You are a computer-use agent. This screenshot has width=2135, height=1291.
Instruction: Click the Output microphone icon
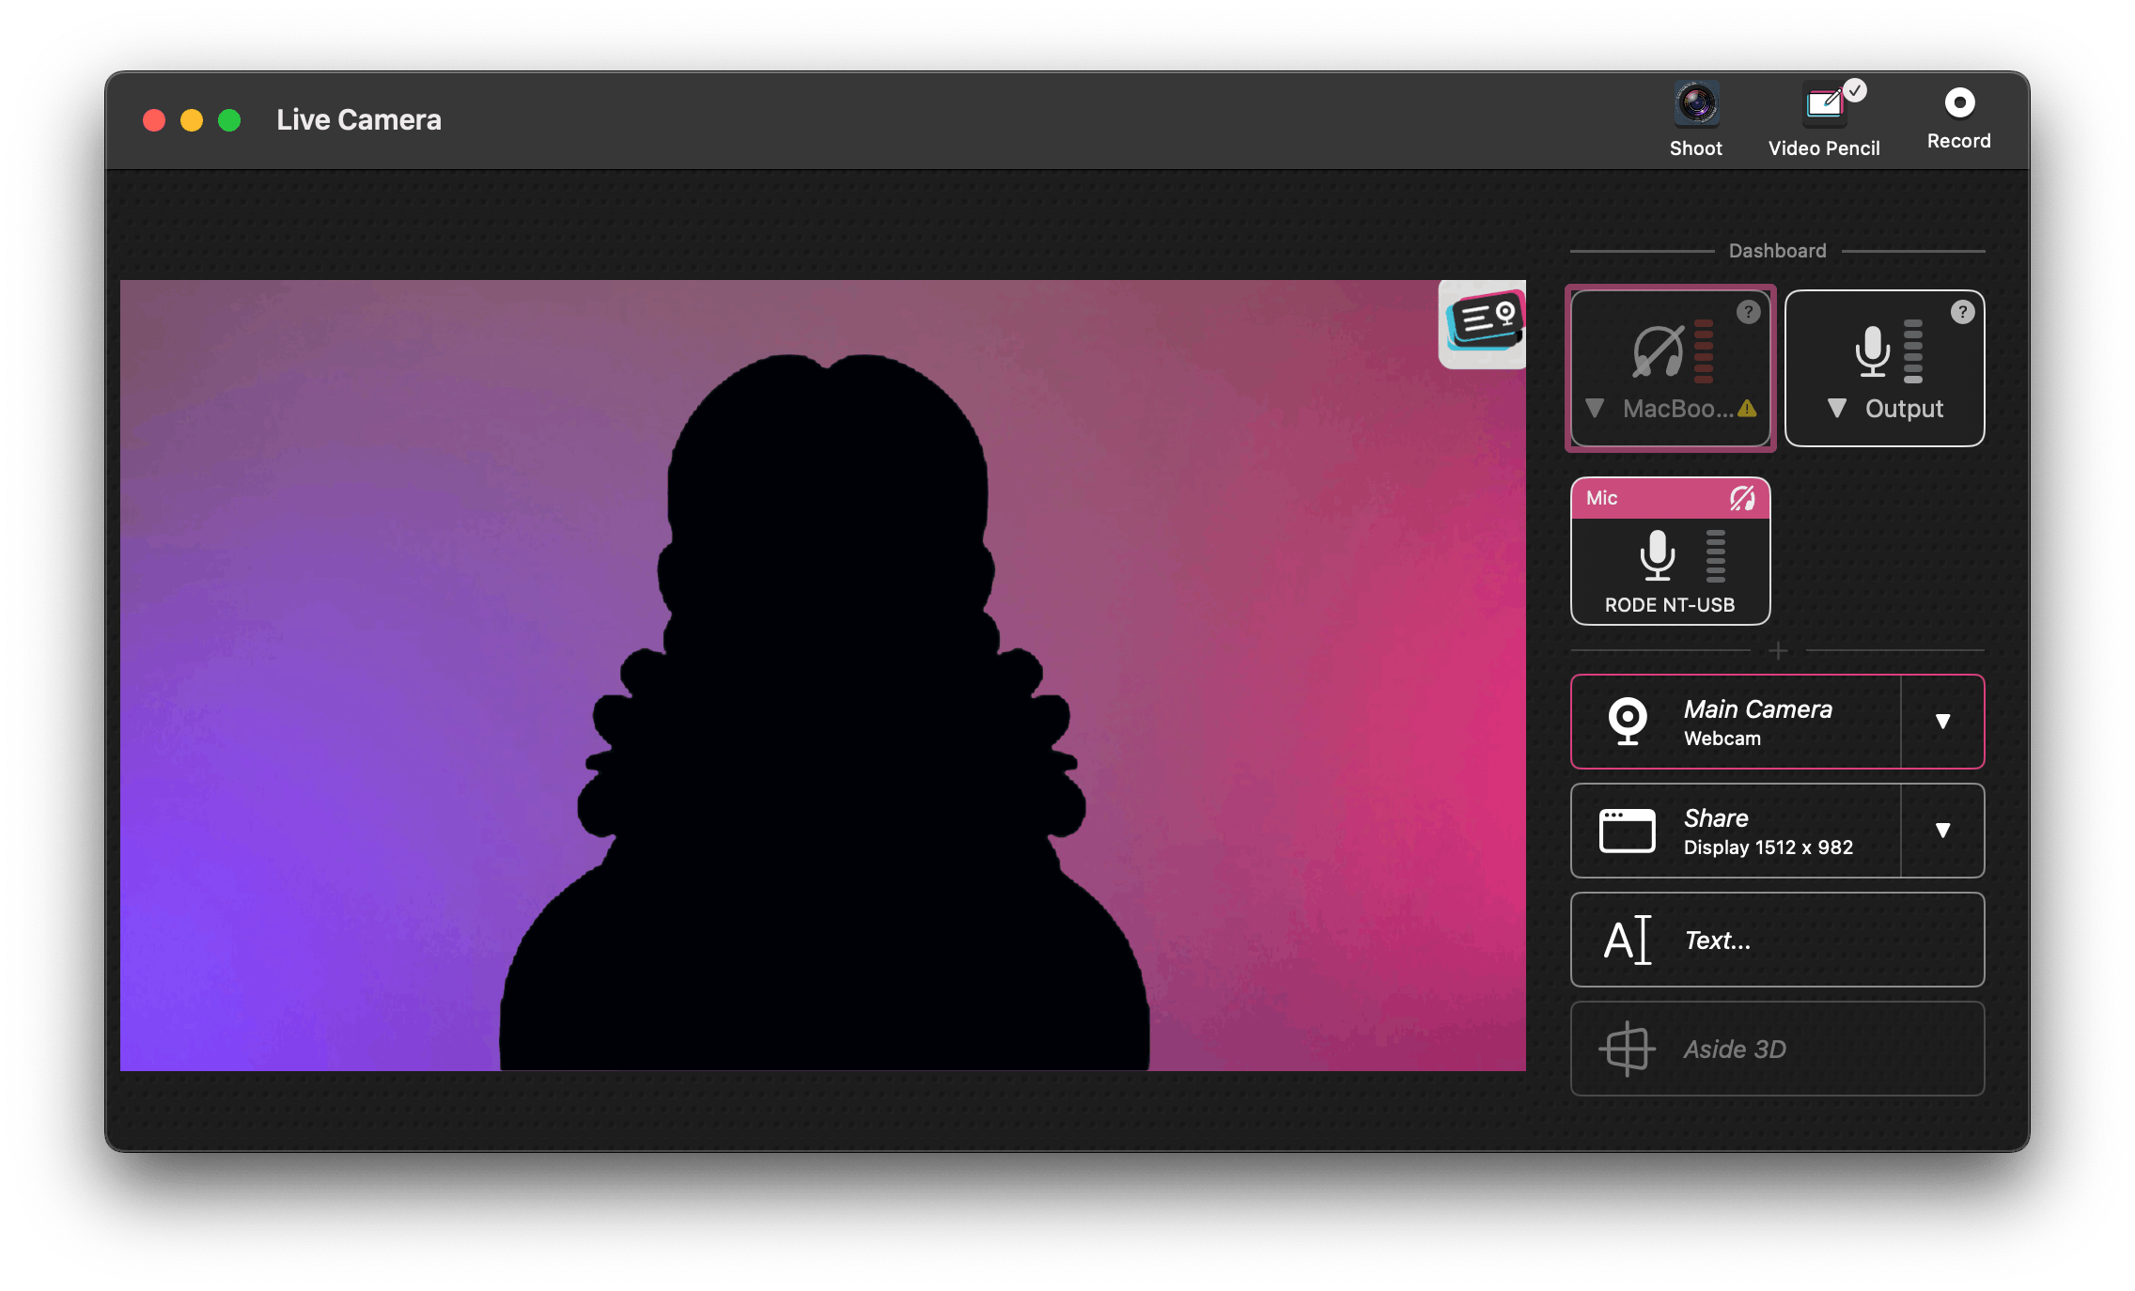(1872, 351)
